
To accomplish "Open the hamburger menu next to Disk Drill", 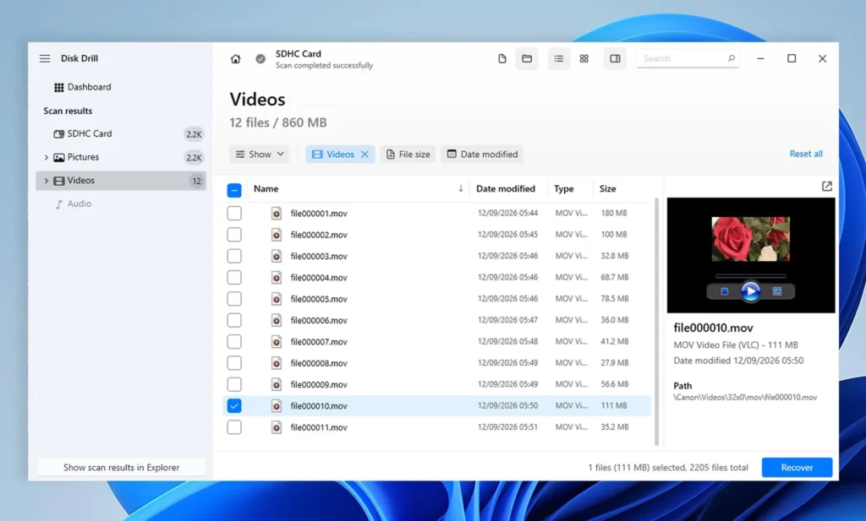I will point(45,58).
